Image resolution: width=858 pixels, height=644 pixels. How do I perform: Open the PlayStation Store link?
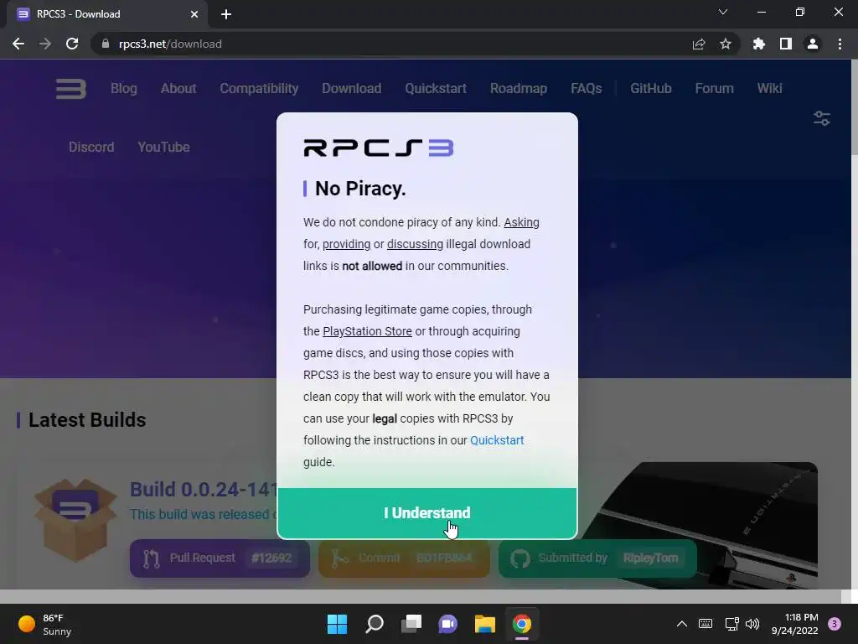click(367, 331)
